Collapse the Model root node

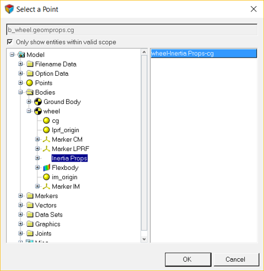tap(12, 55)
